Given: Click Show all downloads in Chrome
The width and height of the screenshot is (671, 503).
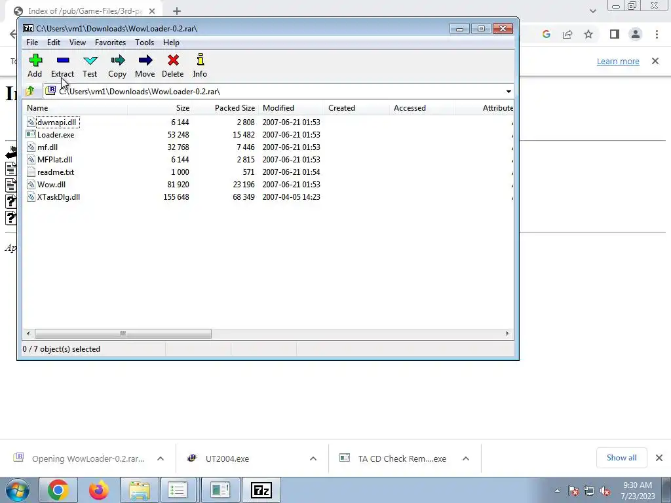Looking at the screenshot, I should click(x=621, y=458).
